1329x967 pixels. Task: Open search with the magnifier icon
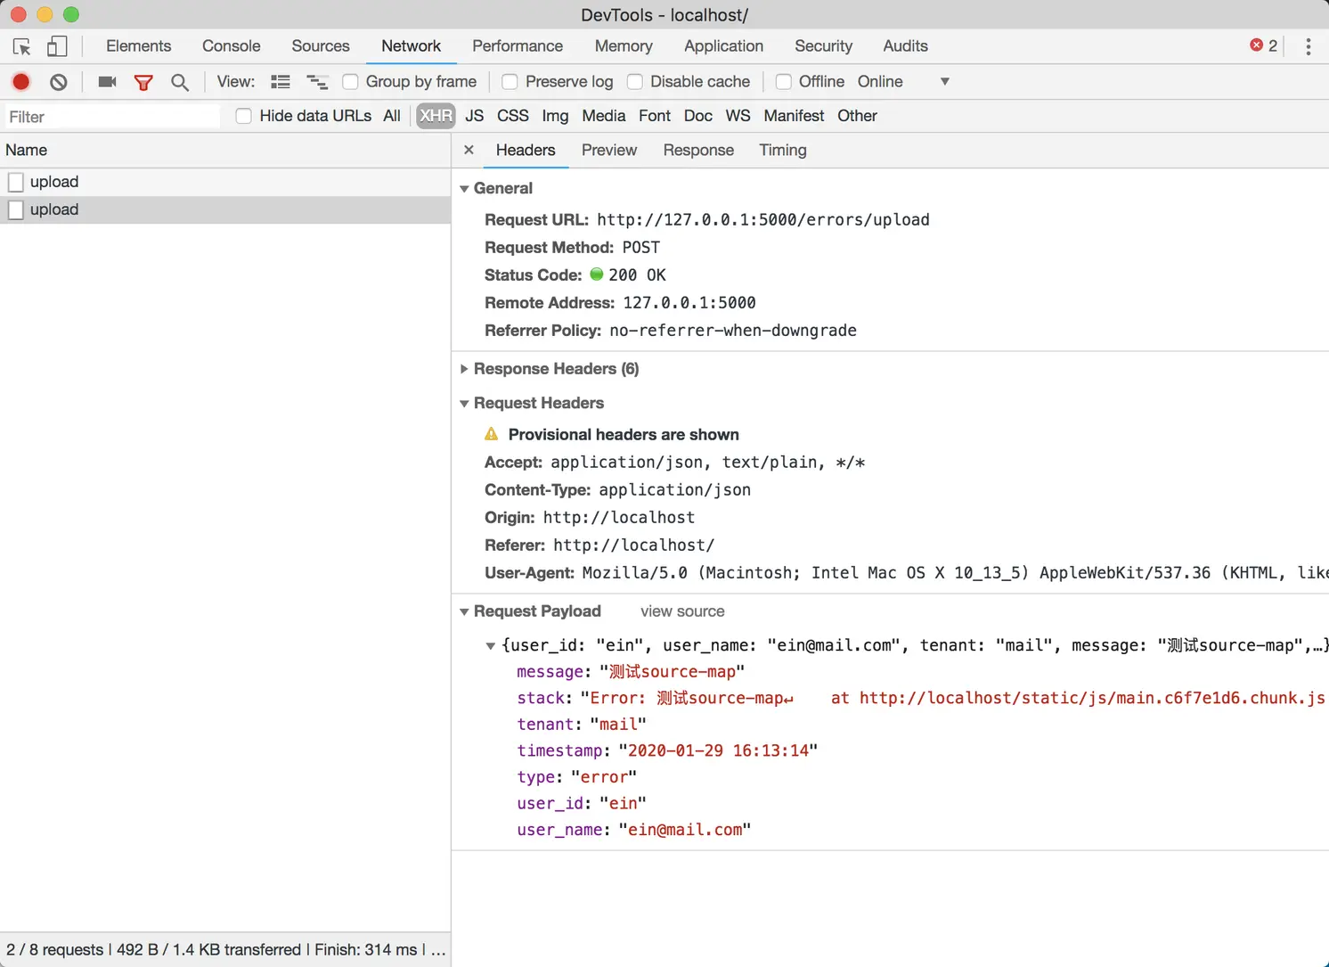pos(180,82)
